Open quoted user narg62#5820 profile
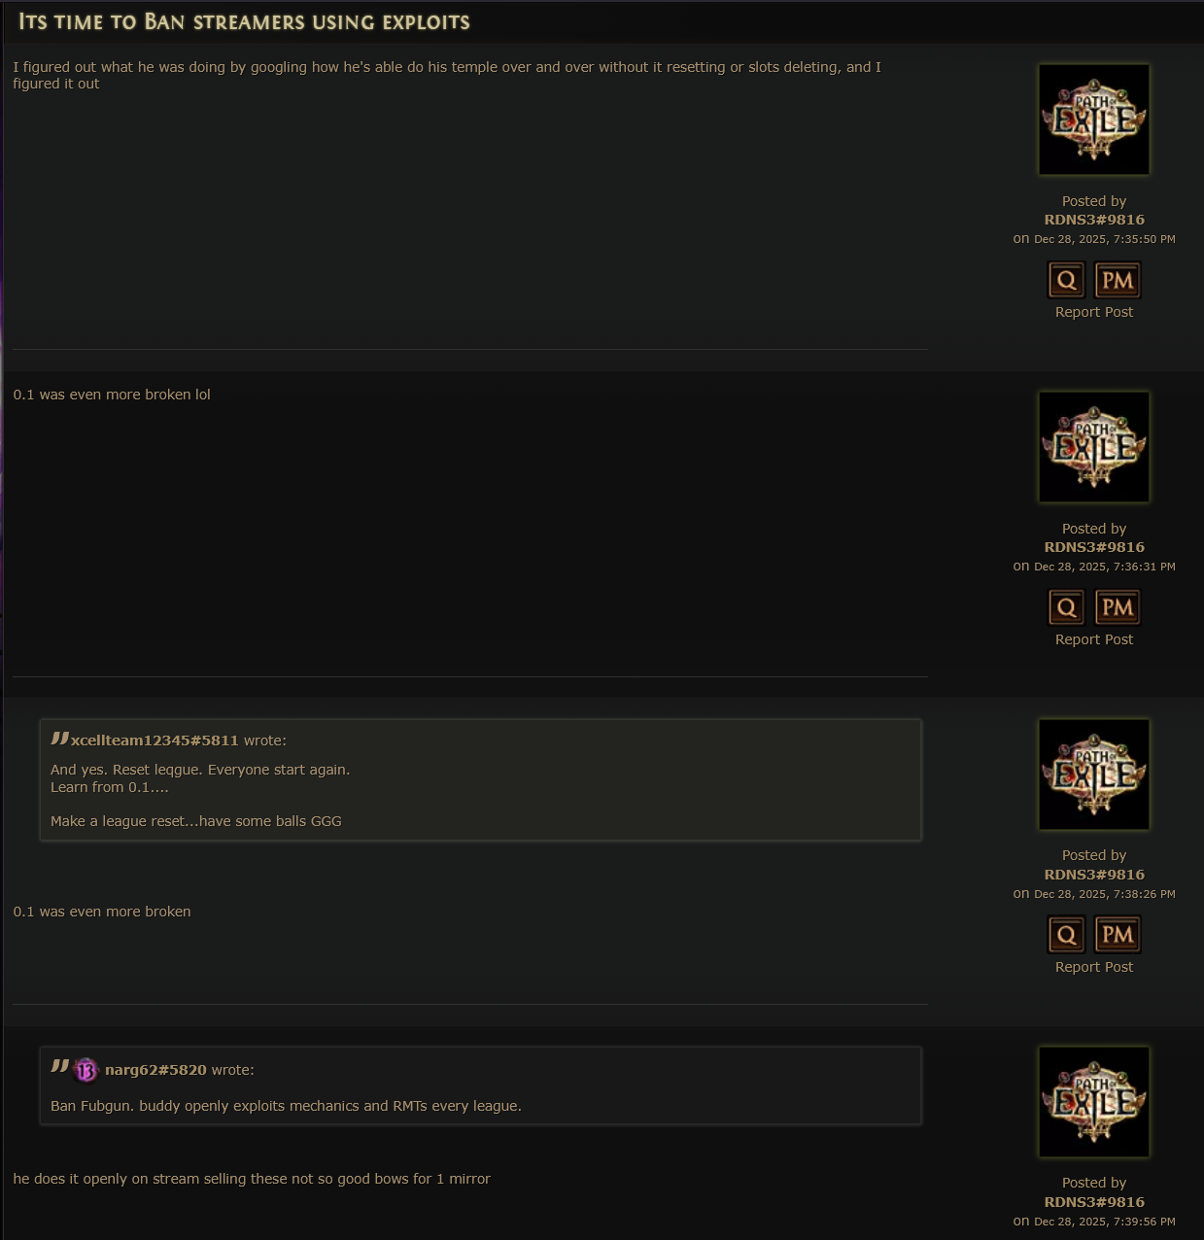Screen dimensions: 1204x1240 [155, 1070]
